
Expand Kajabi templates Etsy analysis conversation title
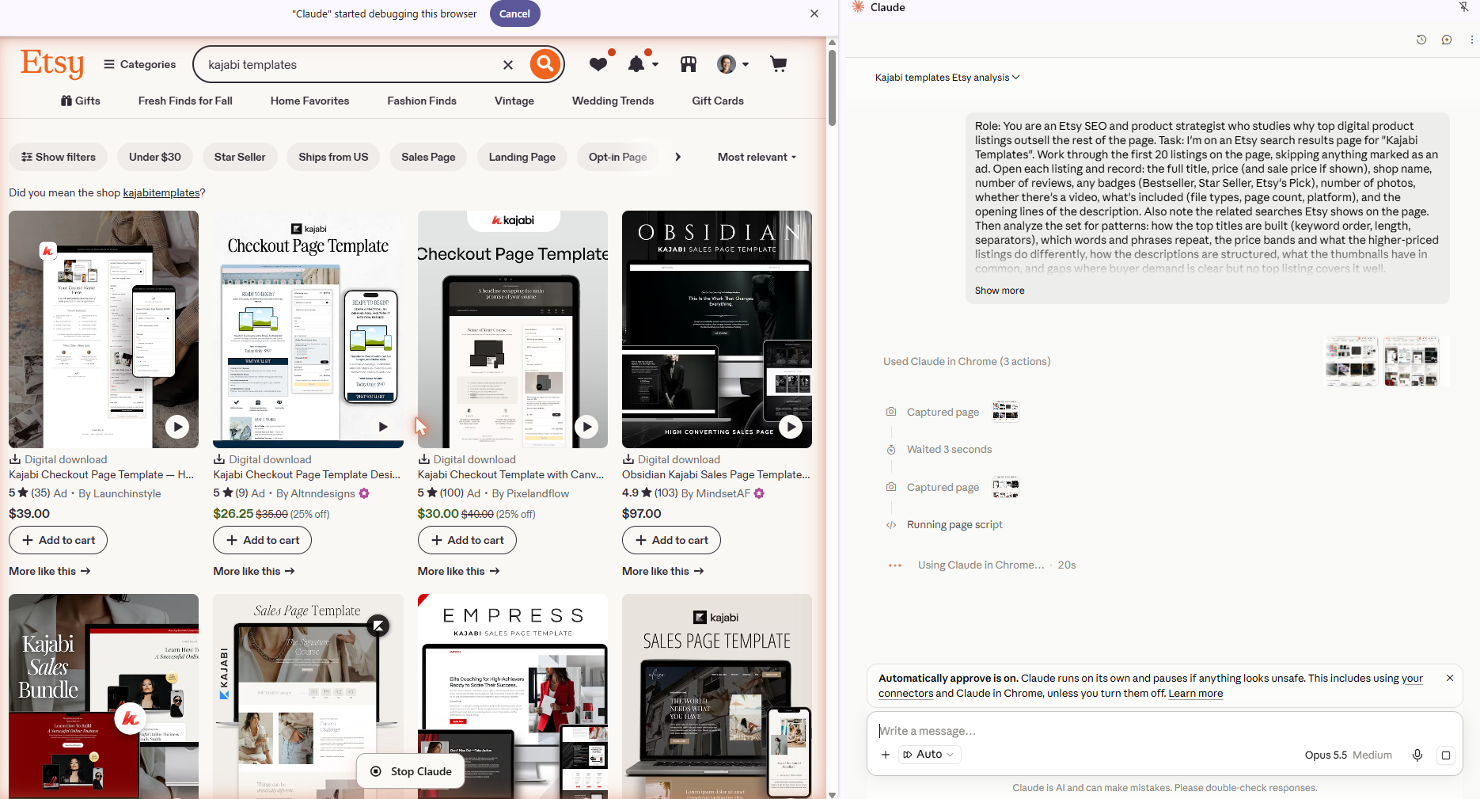947,78
